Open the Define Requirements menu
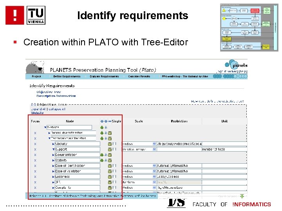 [67, 77]
